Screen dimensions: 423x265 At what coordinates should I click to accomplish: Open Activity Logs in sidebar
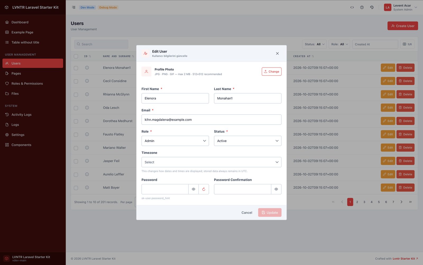click(33, 115)
